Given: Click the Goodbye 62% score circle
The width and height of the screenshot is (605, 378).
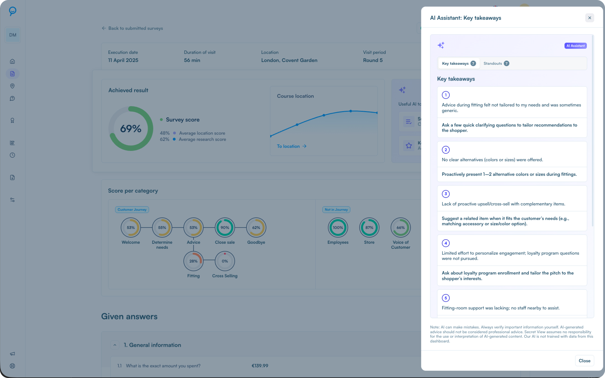Looking at the screenshot, I should 256,227.
